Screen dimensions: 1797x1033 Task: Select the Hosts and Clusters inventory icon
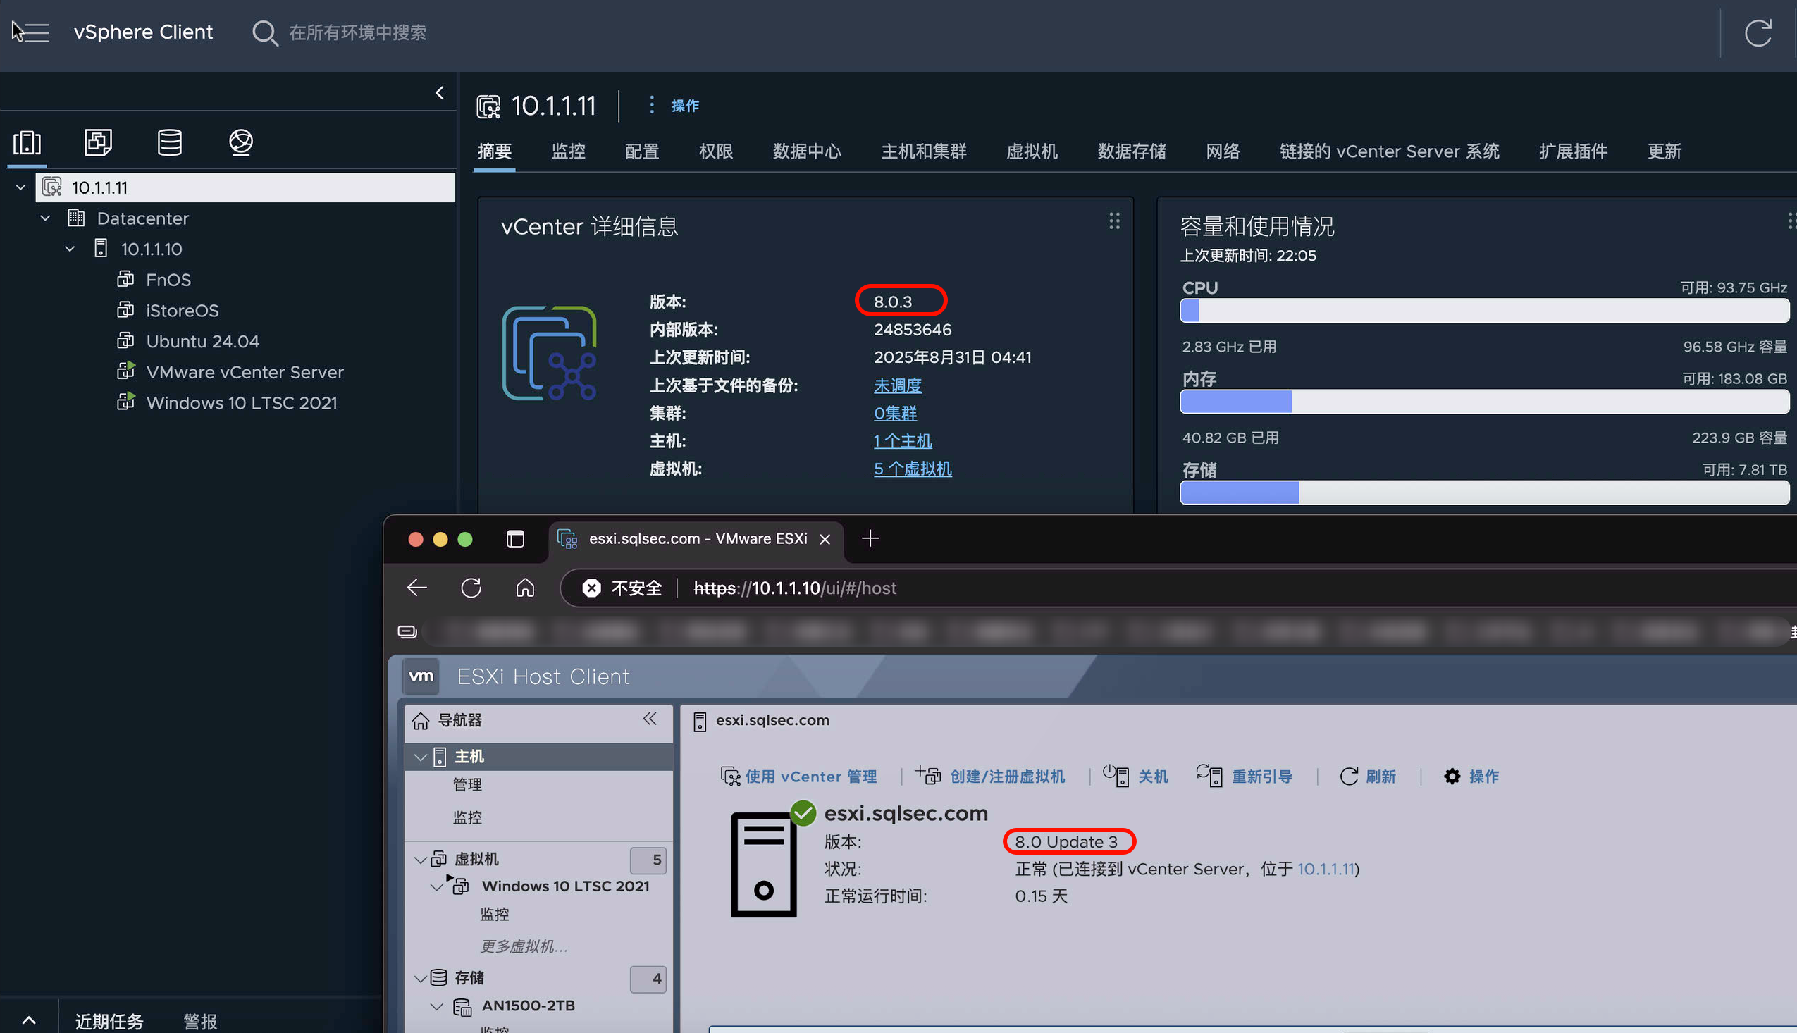(27, 142)
